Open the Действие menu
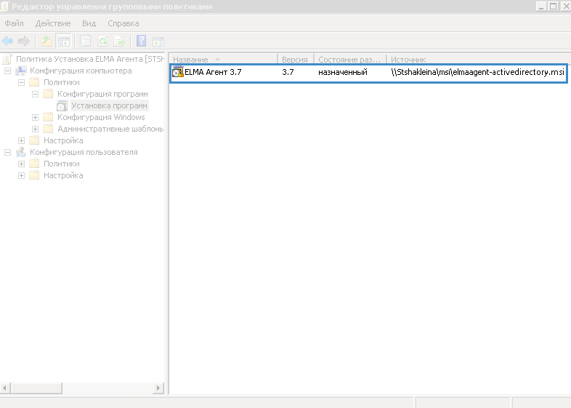 click(52, 23)
